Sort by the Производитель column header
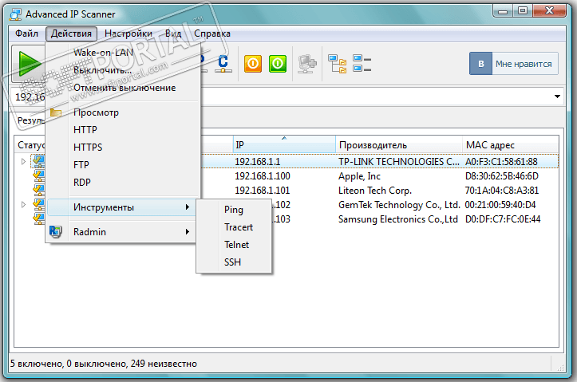577x382 pixels. coord(399,145)
